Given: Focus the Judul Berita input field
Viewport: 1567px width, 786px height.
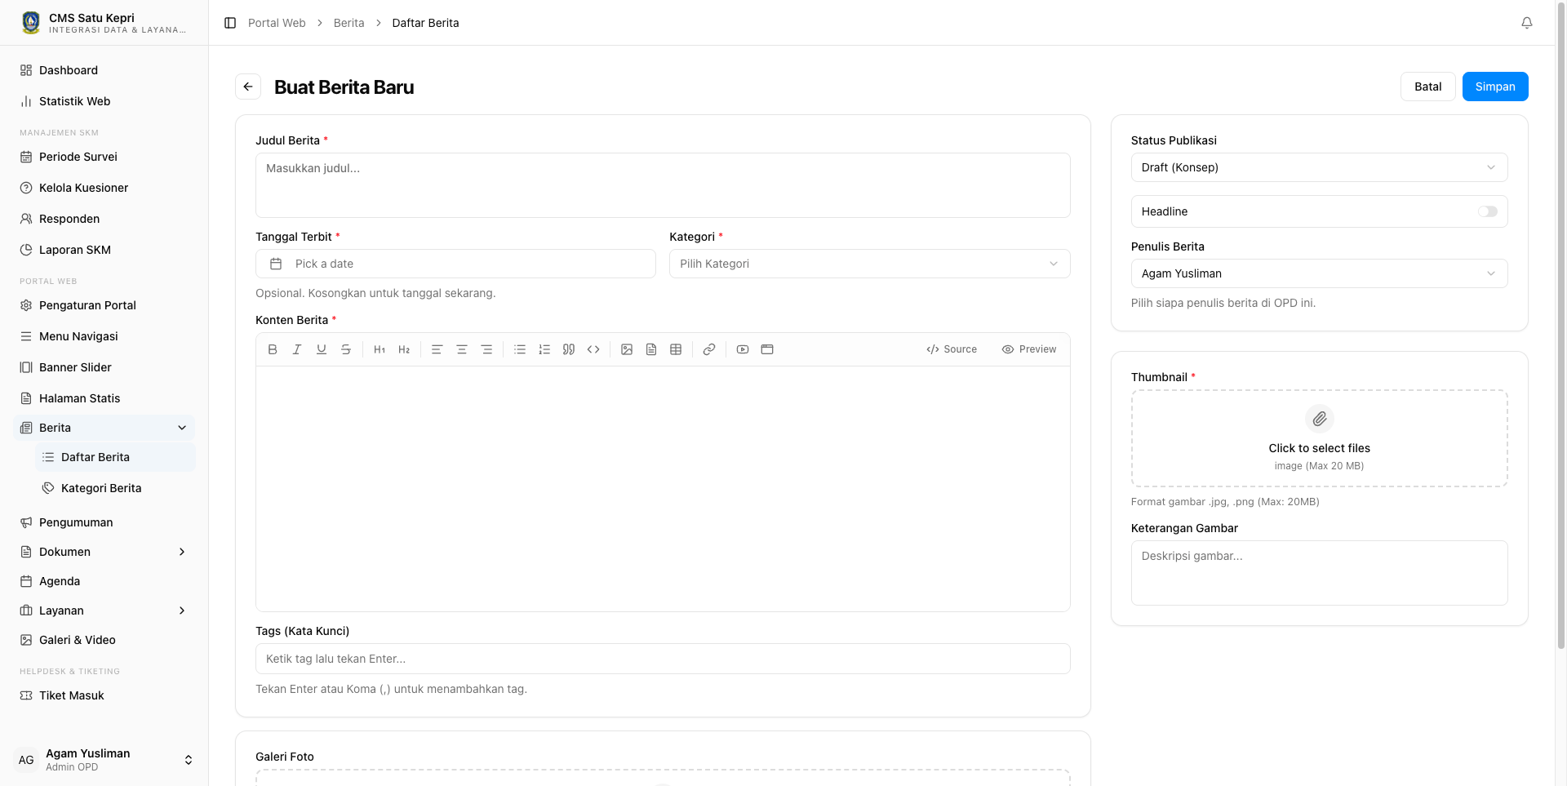Looking at the screenshot, I should point(663,185).
